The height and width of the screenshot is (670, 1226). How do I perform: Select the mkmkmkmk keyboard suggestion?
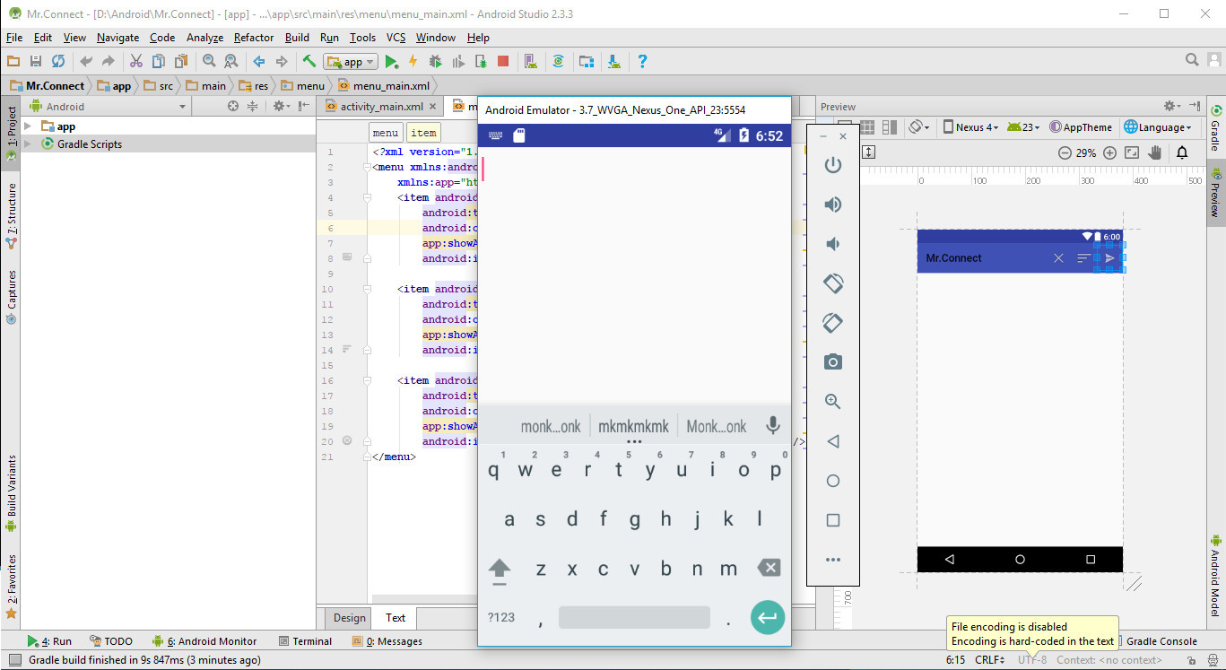pyautogui.click(x=634, y=427)
